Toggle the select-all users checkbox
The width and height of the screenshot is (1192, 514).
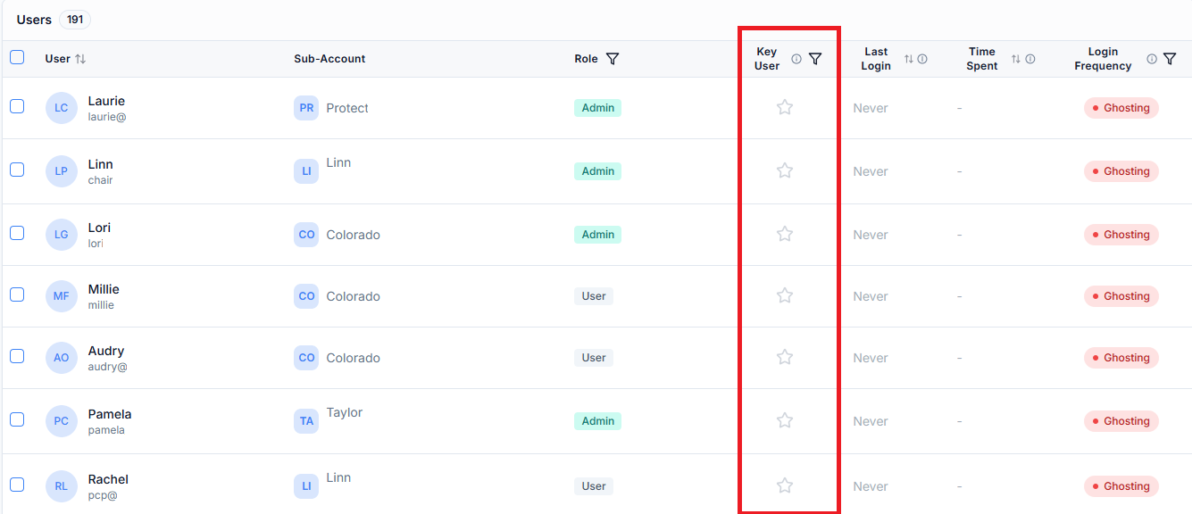click(17, 57)
